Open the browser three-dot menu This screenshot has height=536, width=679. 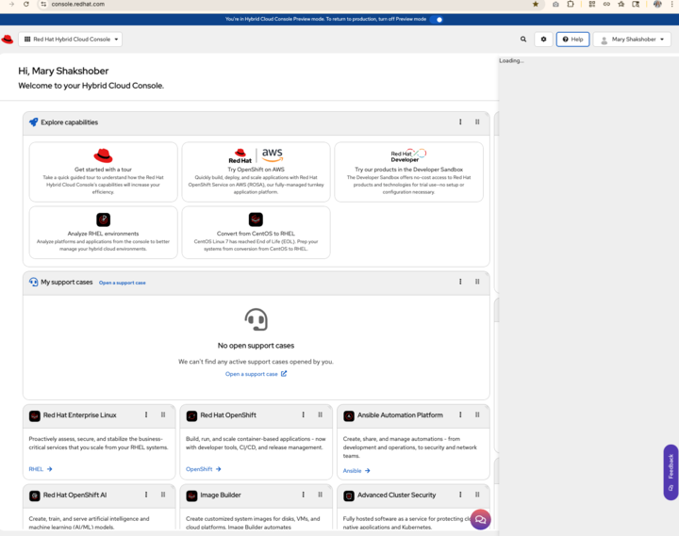click(671, 5)
